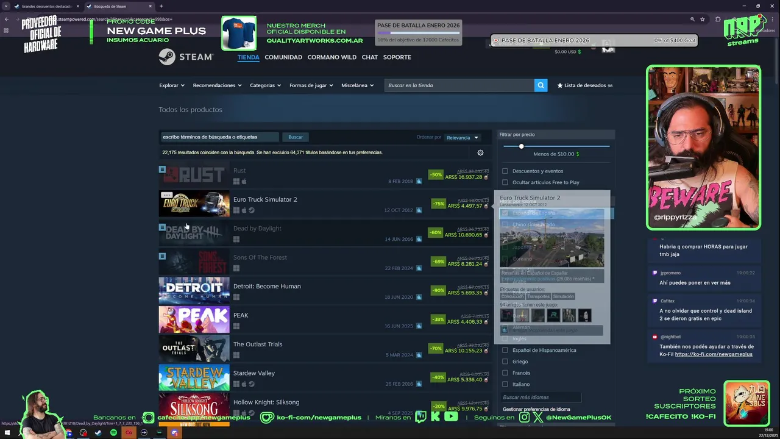Open the SOPORTE menu item
Image resolution: width=780 pixels, height=439 pixels.
click(x=397, y=57)
